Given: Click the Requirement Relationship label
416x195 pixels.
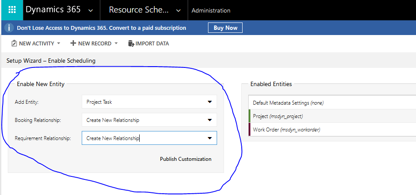Looking at the screenshot, I should 43,138.
